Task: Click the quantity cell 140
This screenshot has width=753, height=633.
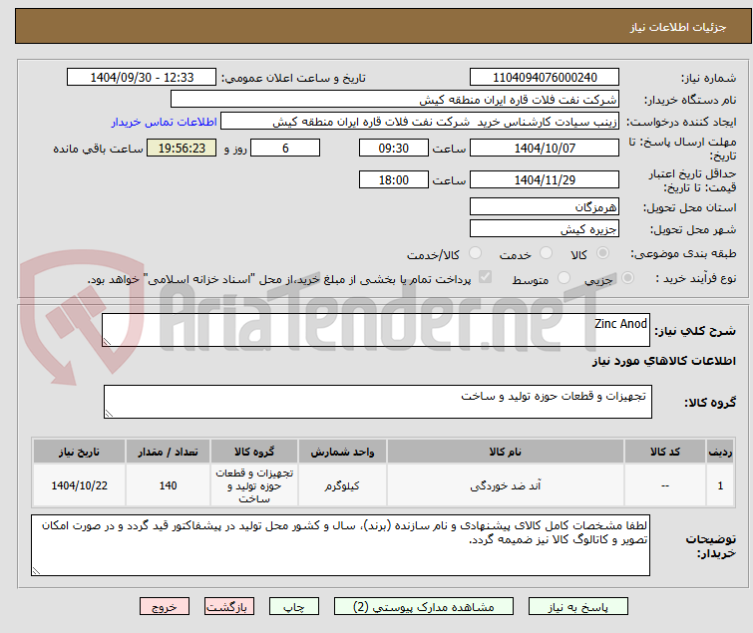Action: (x=168, y=485)
